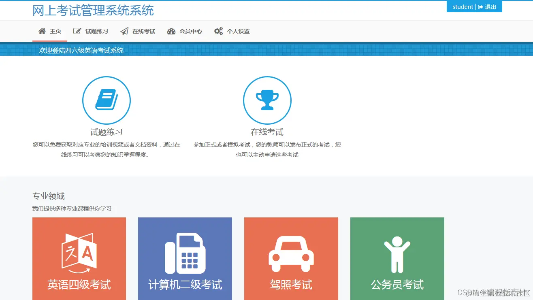Click the pencil edit icon beside 试题练习
Viewport: 533px width, 300px height.
pos(77,31)
